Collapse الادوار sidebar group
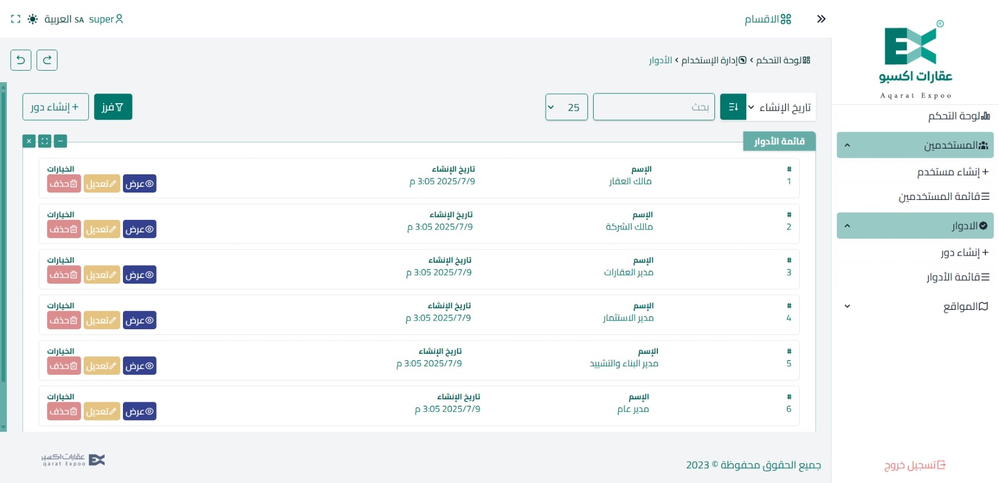 (x=915, y=226)
